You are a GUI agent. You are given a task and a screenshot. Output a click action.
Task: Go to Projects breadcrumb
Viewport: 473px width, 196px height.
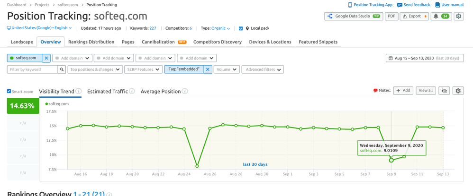coord(42,5)
